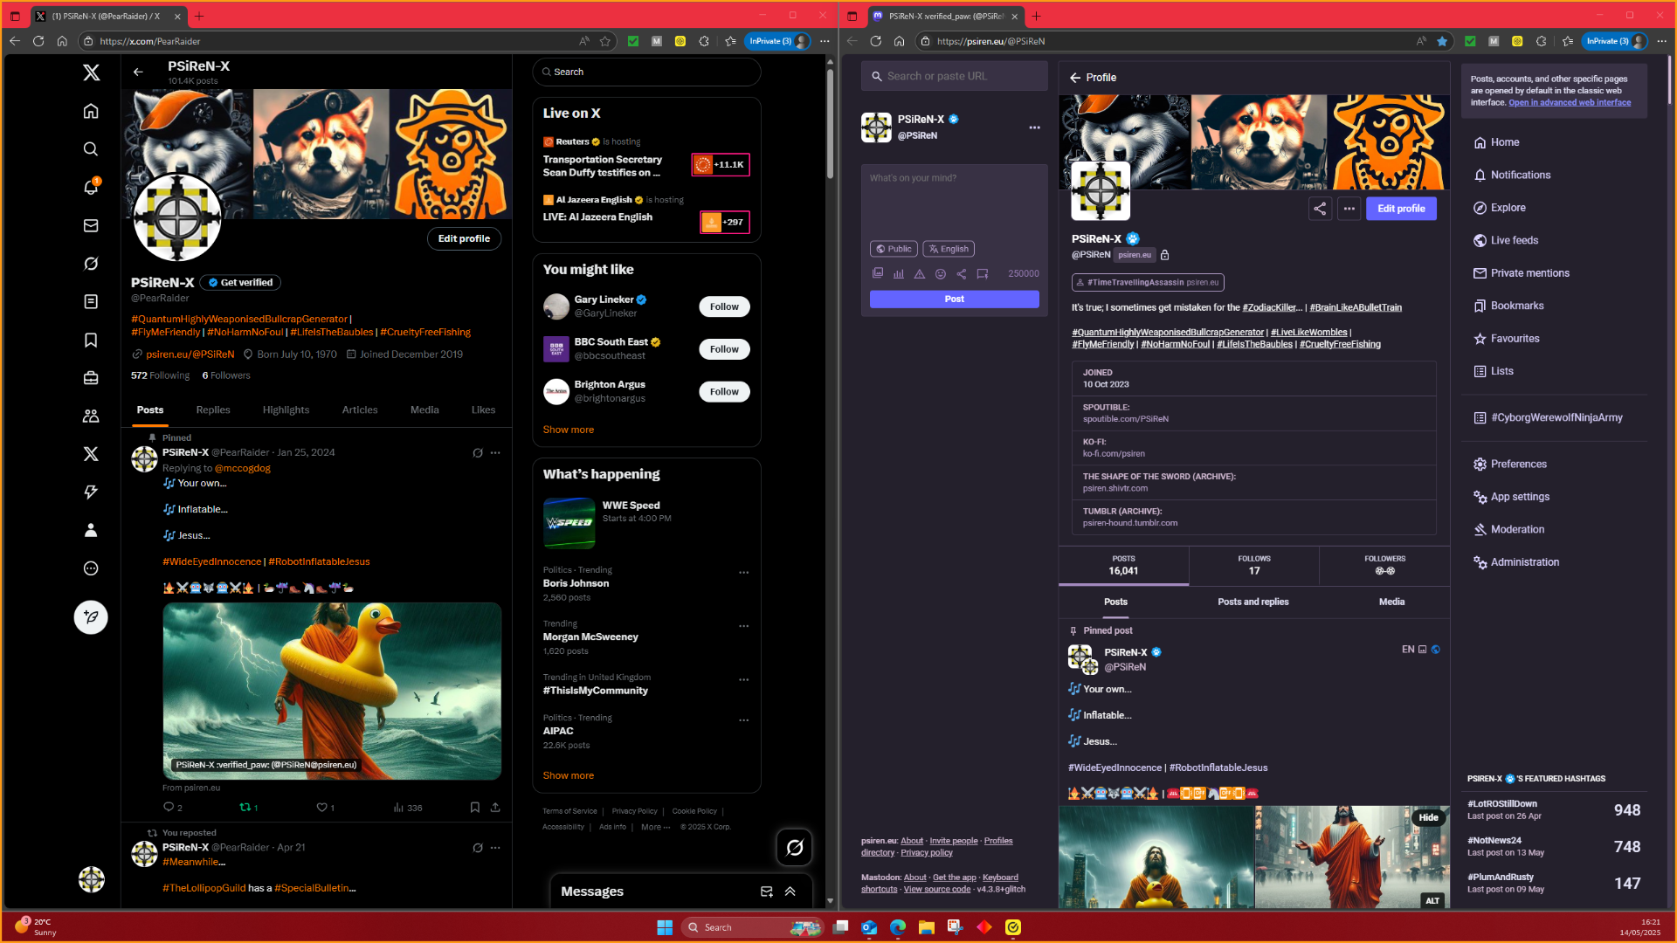Viewport: 1677px width, 943px height.
Task: Open More circle icon in X sidebar
Action: click(91, 568)
